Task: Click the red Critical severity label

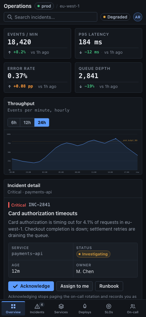Action: click(x=18, y=205)
